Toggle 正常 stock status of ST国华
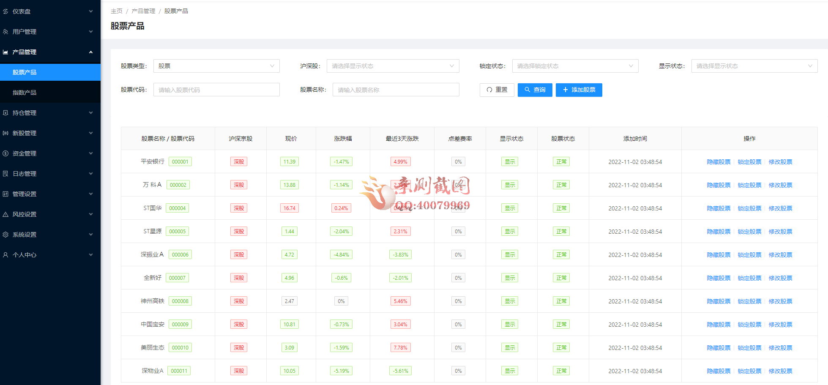Viewport: 828px width, 385px height. tap(561, 208)
